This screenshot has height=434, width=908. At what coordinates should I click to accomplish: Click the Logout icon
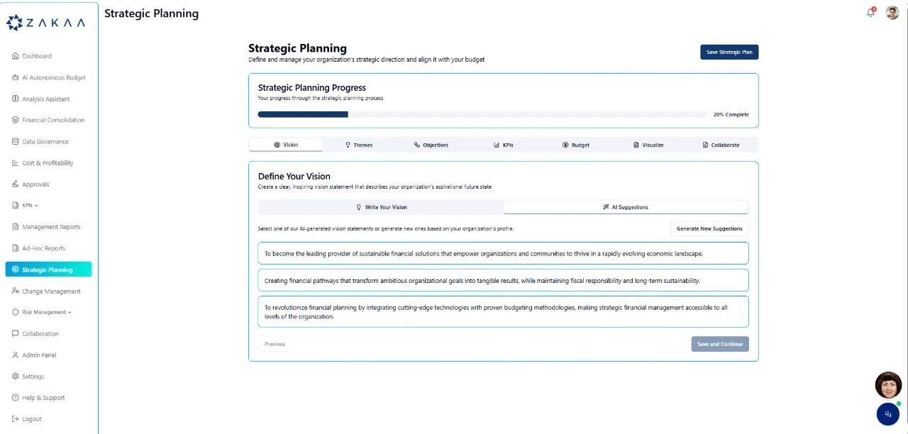tap(16, 419)
